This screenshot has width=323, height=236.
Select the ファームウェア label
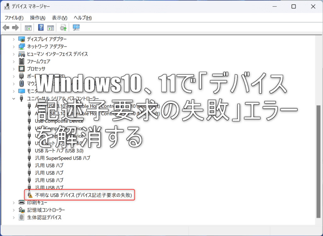point(38,61)
